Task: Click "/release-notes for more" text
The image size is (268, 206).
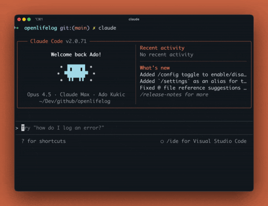Action: 174,95
